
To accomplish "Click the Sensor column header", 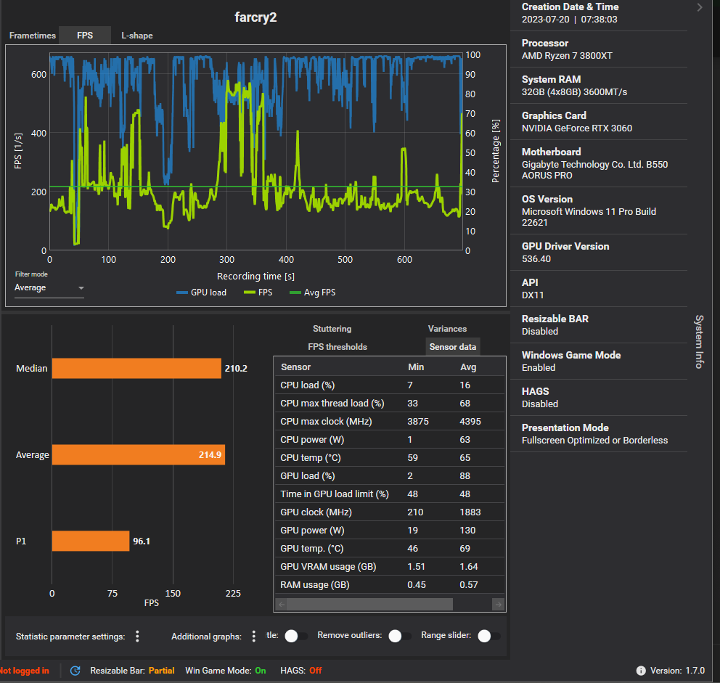I will (295, 367).
